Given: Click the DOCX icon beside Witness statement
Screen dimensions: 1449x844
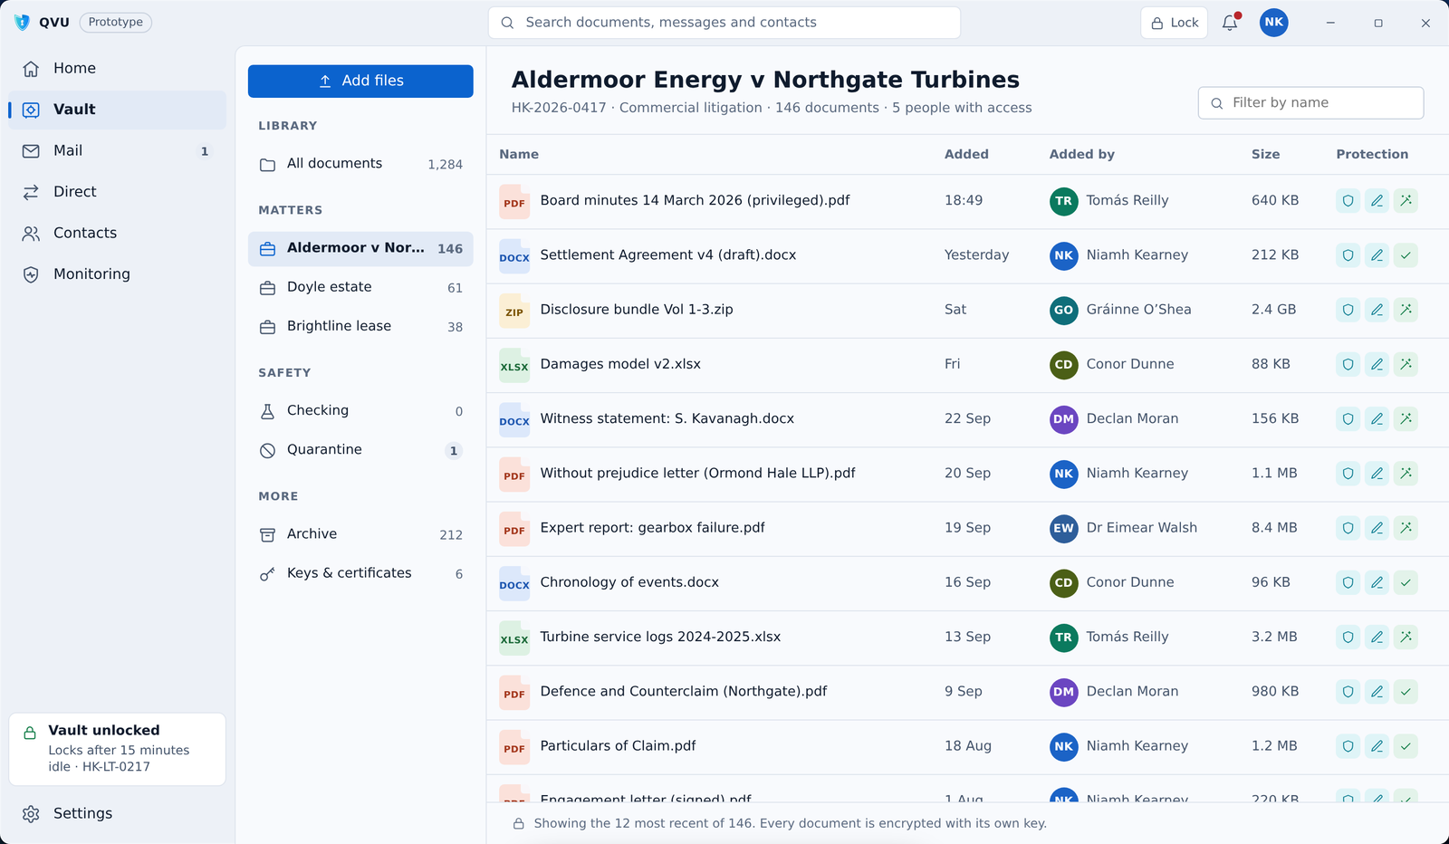Looking at the screenshot, I should 514,420.
